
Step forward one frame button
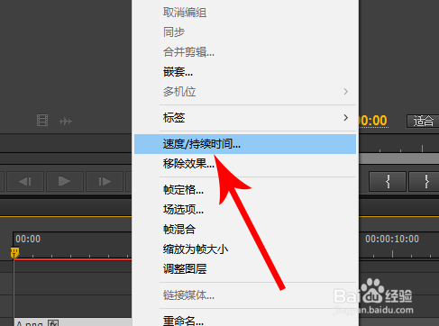coord(105,181)
